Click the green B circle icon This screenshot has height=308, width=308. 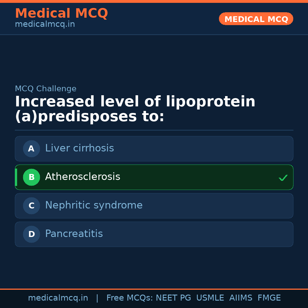click(x=31, y=177)
